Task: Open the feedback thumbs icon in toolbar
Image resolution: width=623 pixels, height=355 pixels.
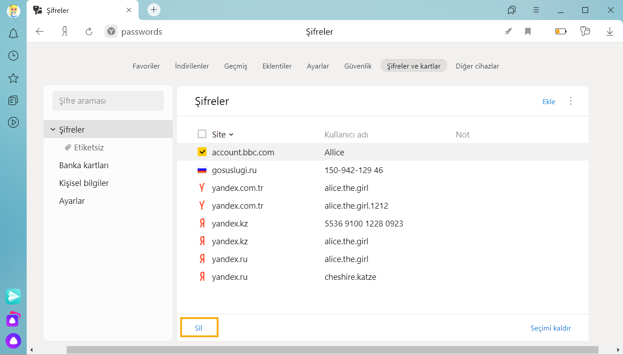Action: click(585, 32)
